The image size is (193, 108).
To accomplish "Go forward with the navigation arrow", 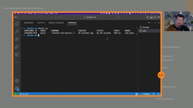I will tap(60, 17).
